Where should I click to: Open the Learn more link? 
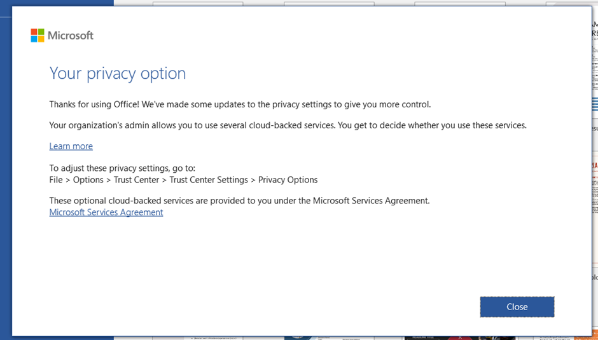click(x=71, y=146)
